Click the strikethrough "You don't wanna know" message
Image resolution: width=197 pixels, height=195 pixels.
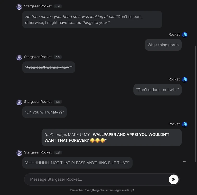49,67
